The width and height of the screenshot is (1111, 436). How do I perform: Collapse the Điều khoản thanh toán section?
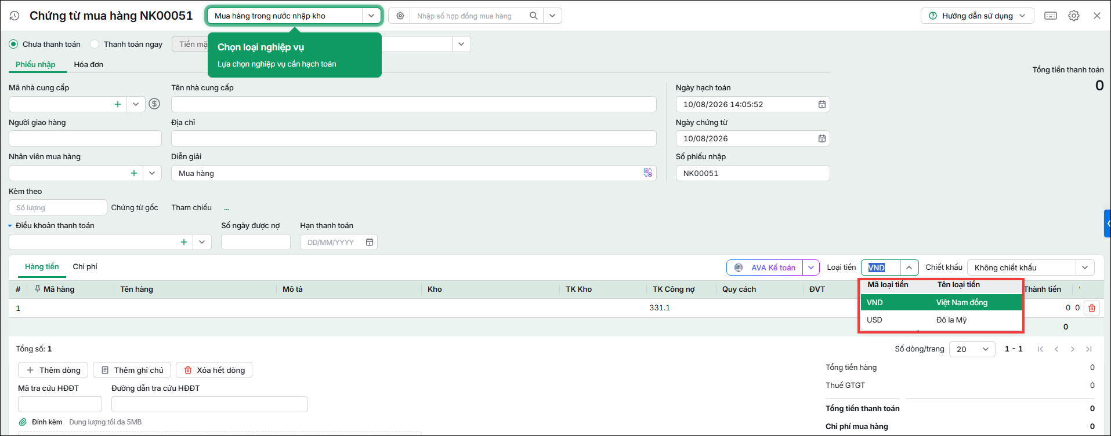coord(10,226)
